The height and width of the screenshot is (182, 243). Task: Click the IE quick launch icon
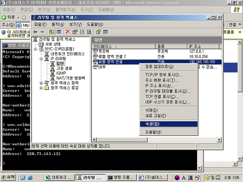[30, 178]
